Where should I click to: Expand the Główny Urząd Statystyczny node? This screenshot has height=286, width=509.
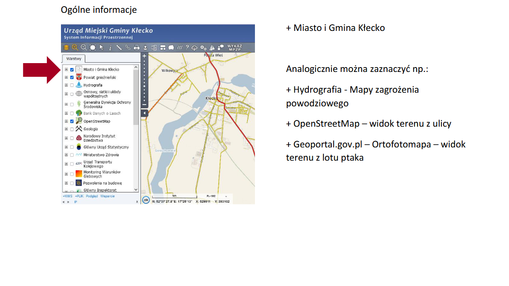pos(66,147)
